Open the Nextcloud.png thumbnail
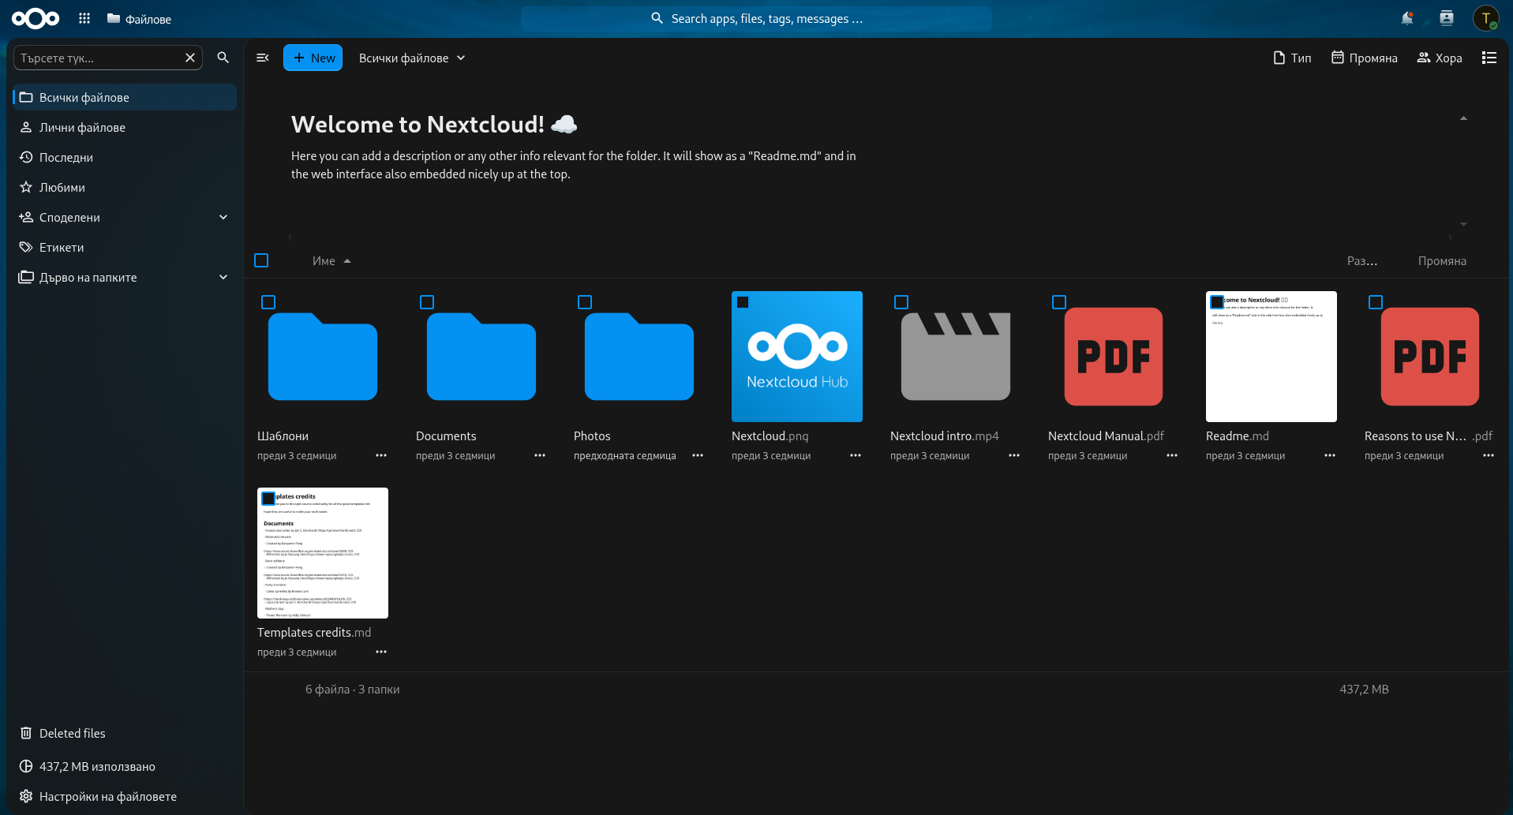This screenshot has height=815, width=1513. pyautogui.click(x=797, y=357)
